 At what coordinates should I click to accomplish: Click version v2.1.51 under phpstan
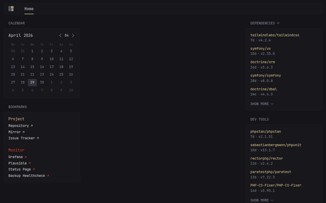point(266,137)
